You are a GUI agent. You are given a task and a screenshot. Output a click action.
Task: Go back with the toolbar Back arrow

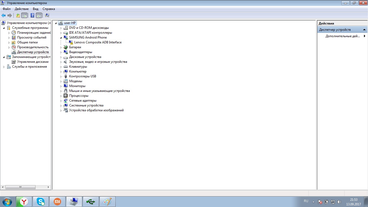(x=4, y=15)
